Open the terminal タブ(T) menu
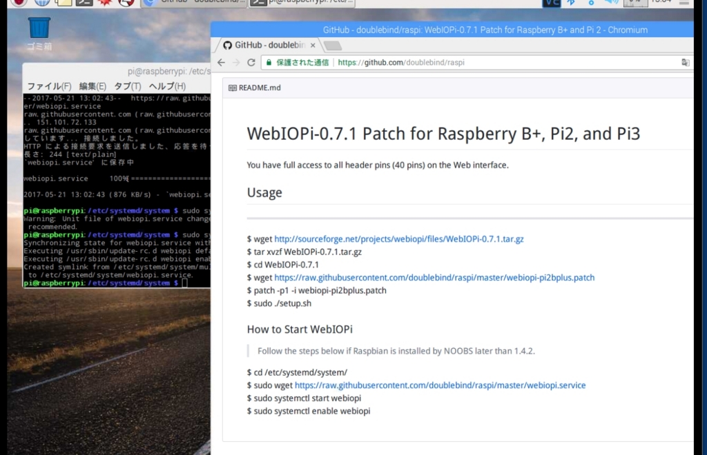The height and width of the screenshot is (455, 707). click(128, 86)
